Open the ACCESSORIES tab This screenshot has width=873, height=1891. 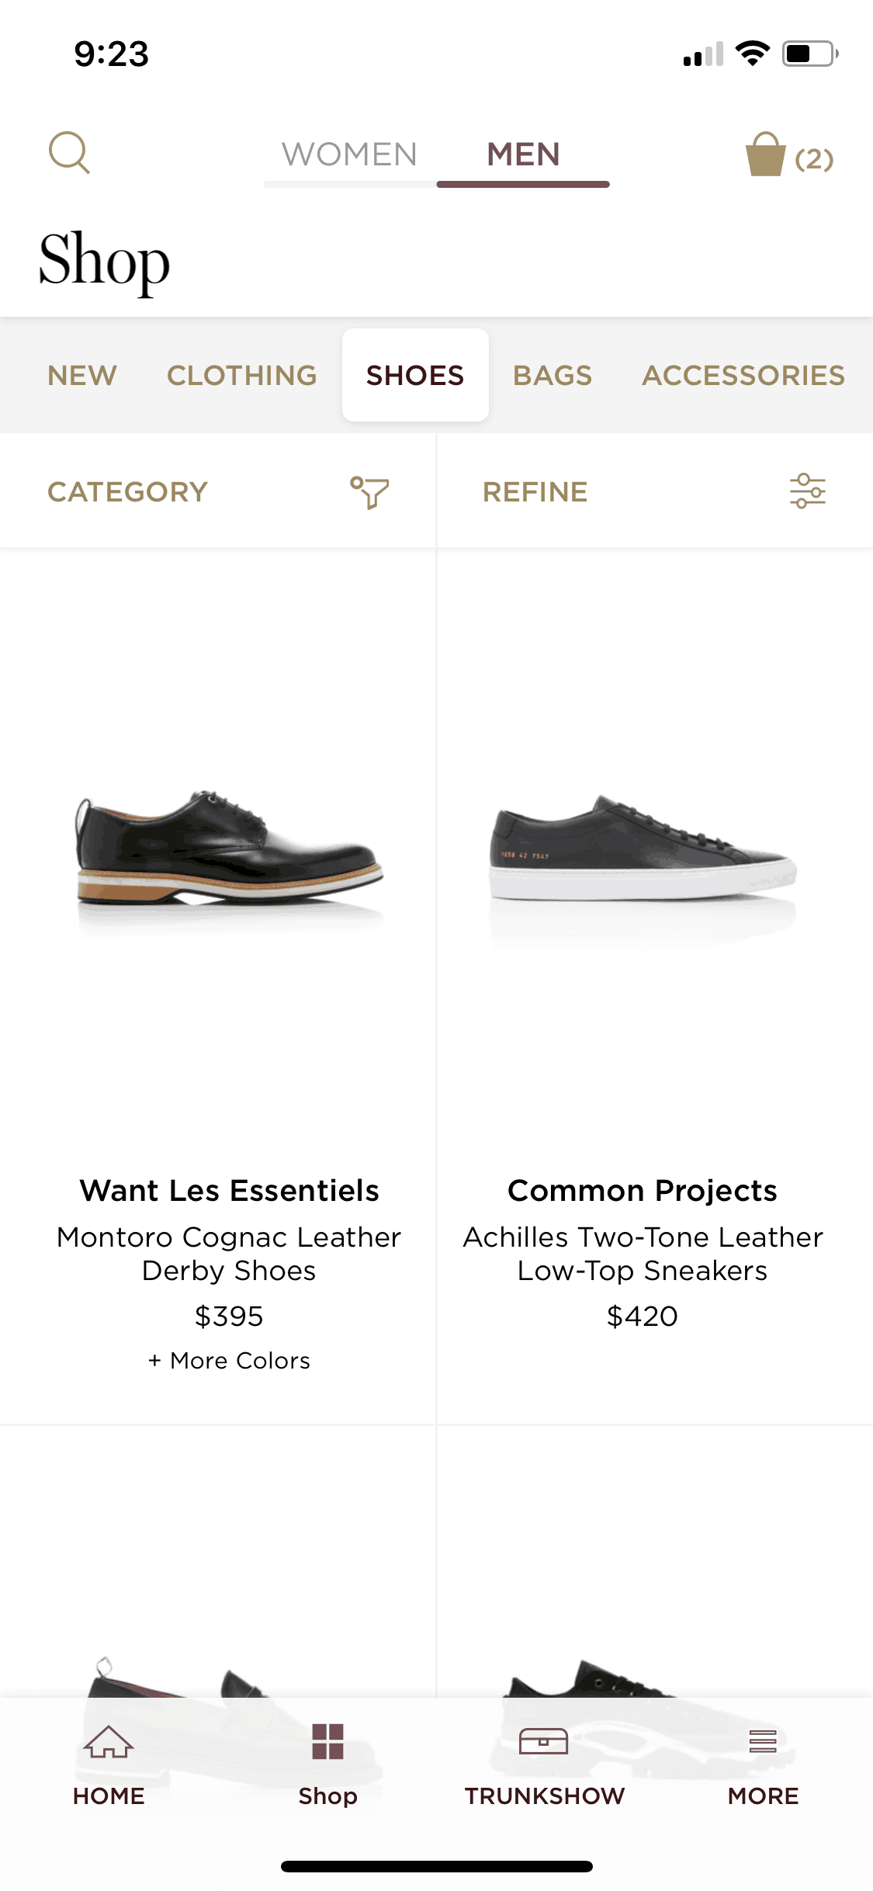tap(743, 376)
